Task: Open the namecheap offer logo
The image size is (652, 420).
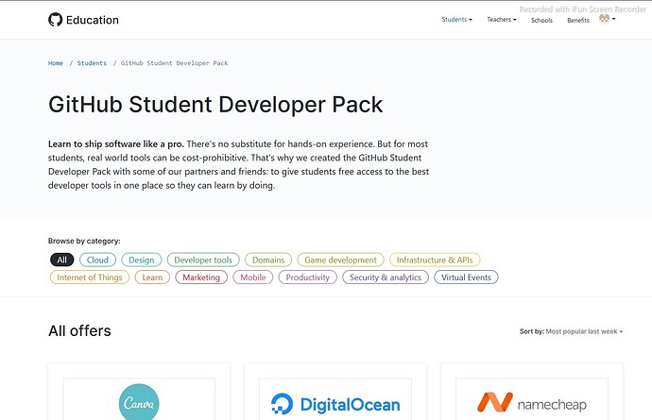Action: tap(532, 403)
